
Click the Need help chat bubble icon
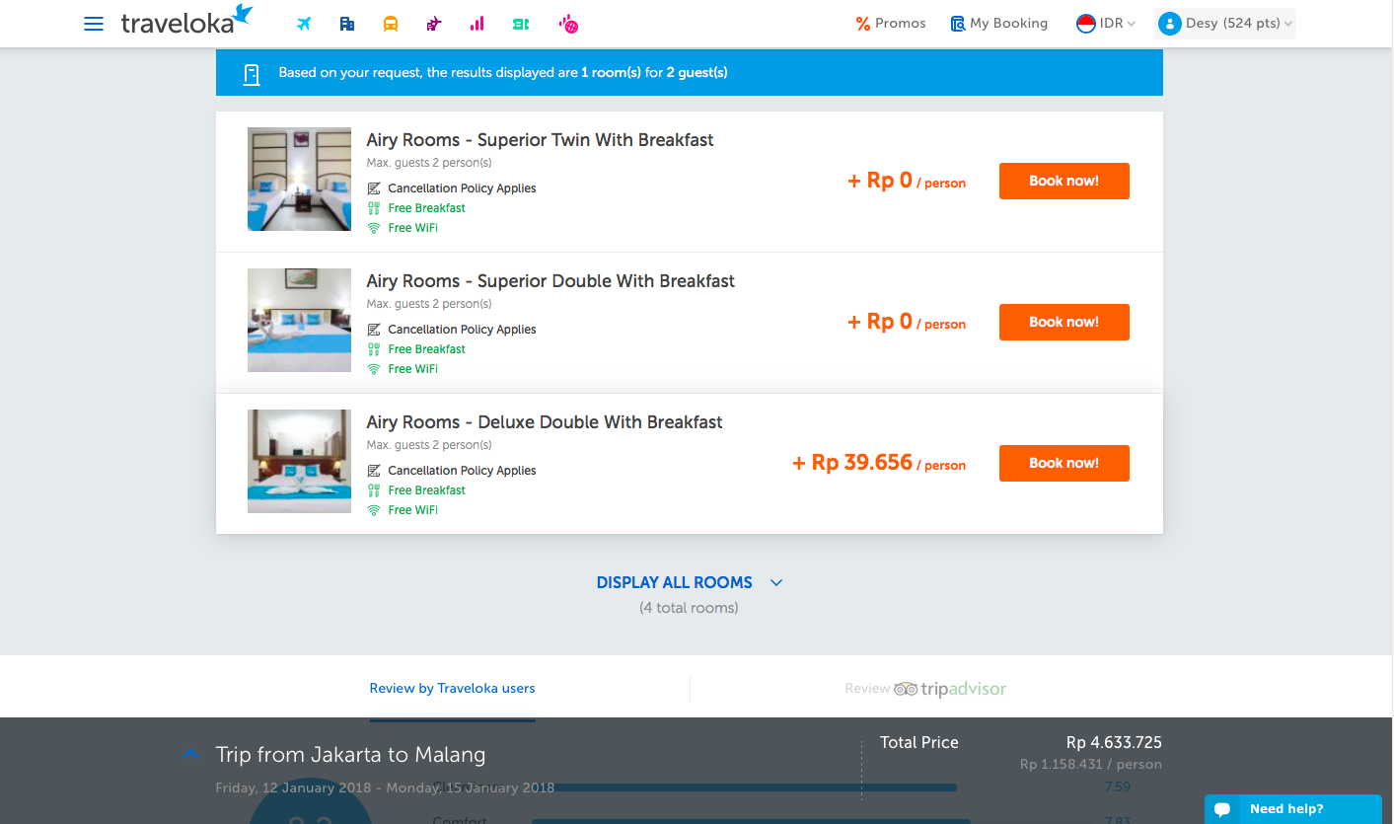point(1222,809)
